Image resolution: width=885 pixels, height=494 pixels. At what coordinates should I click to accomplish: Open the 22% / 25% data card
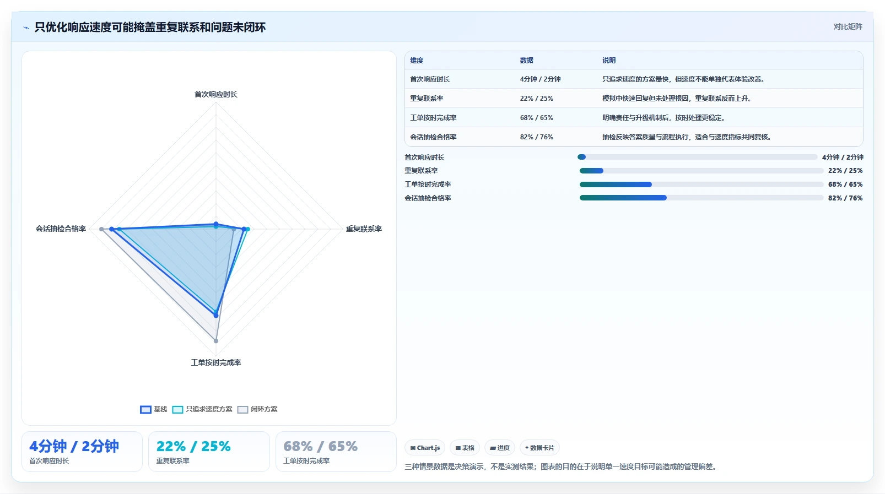coord(209,452)
